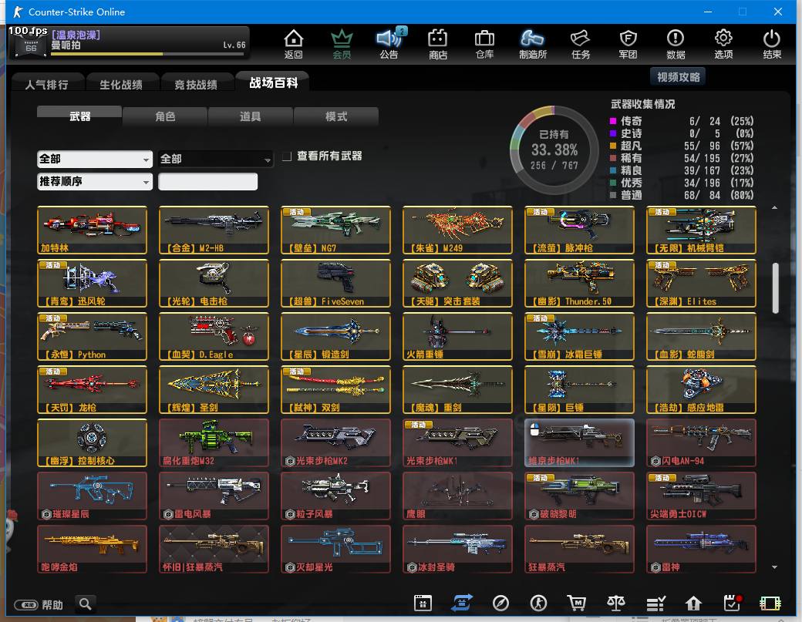
Task: Click the weapon search input field
Action: (x=207, y=181)
